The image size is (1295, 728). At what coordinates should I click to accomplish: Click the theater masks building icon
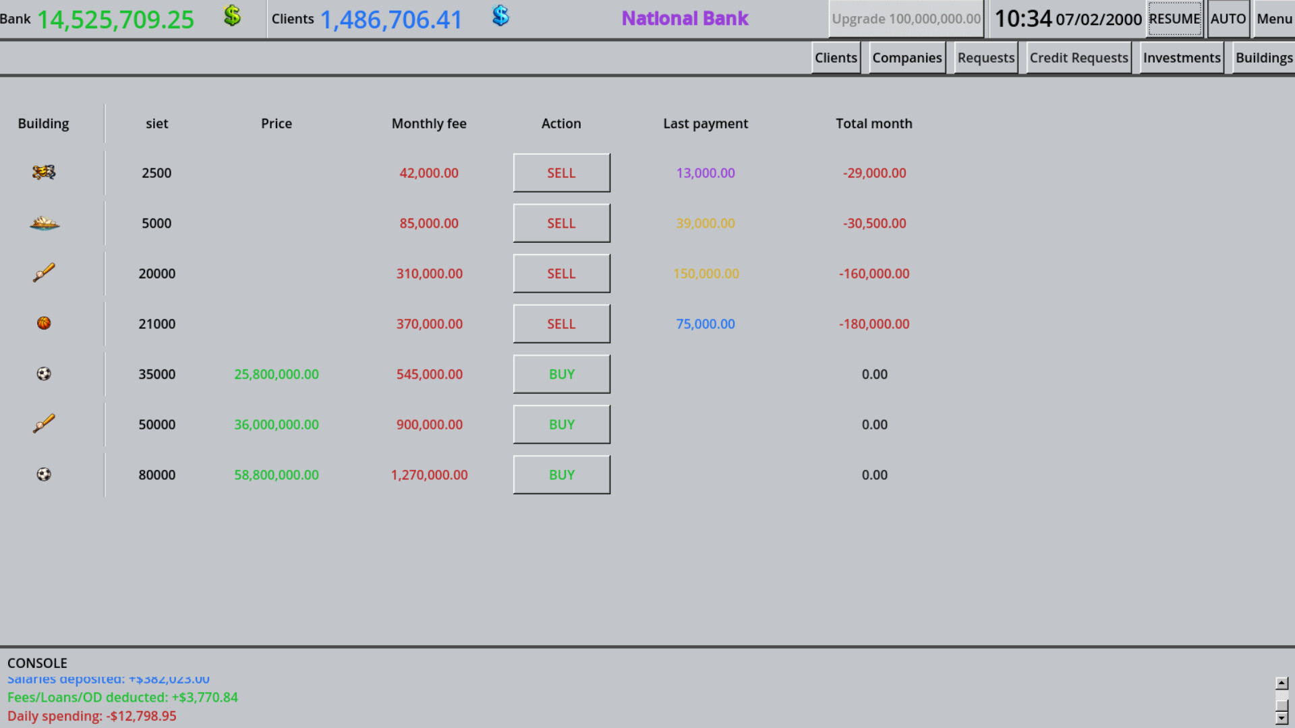tap(43, 173)
